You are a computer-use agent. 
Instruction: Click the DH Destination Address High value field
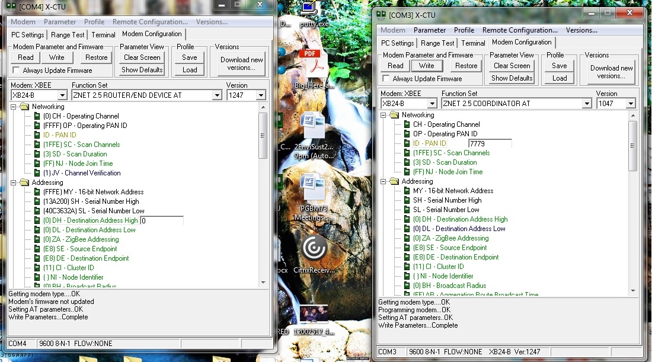[162, 220]
